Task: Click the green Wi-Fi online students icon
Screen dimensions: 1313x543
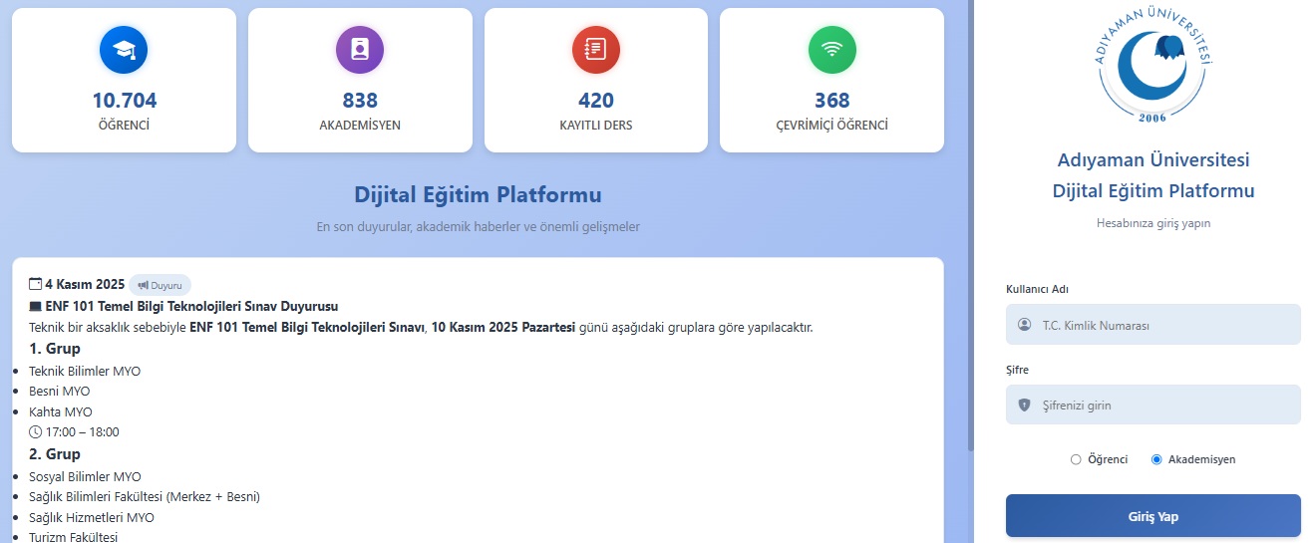Action: coord(831,49)
